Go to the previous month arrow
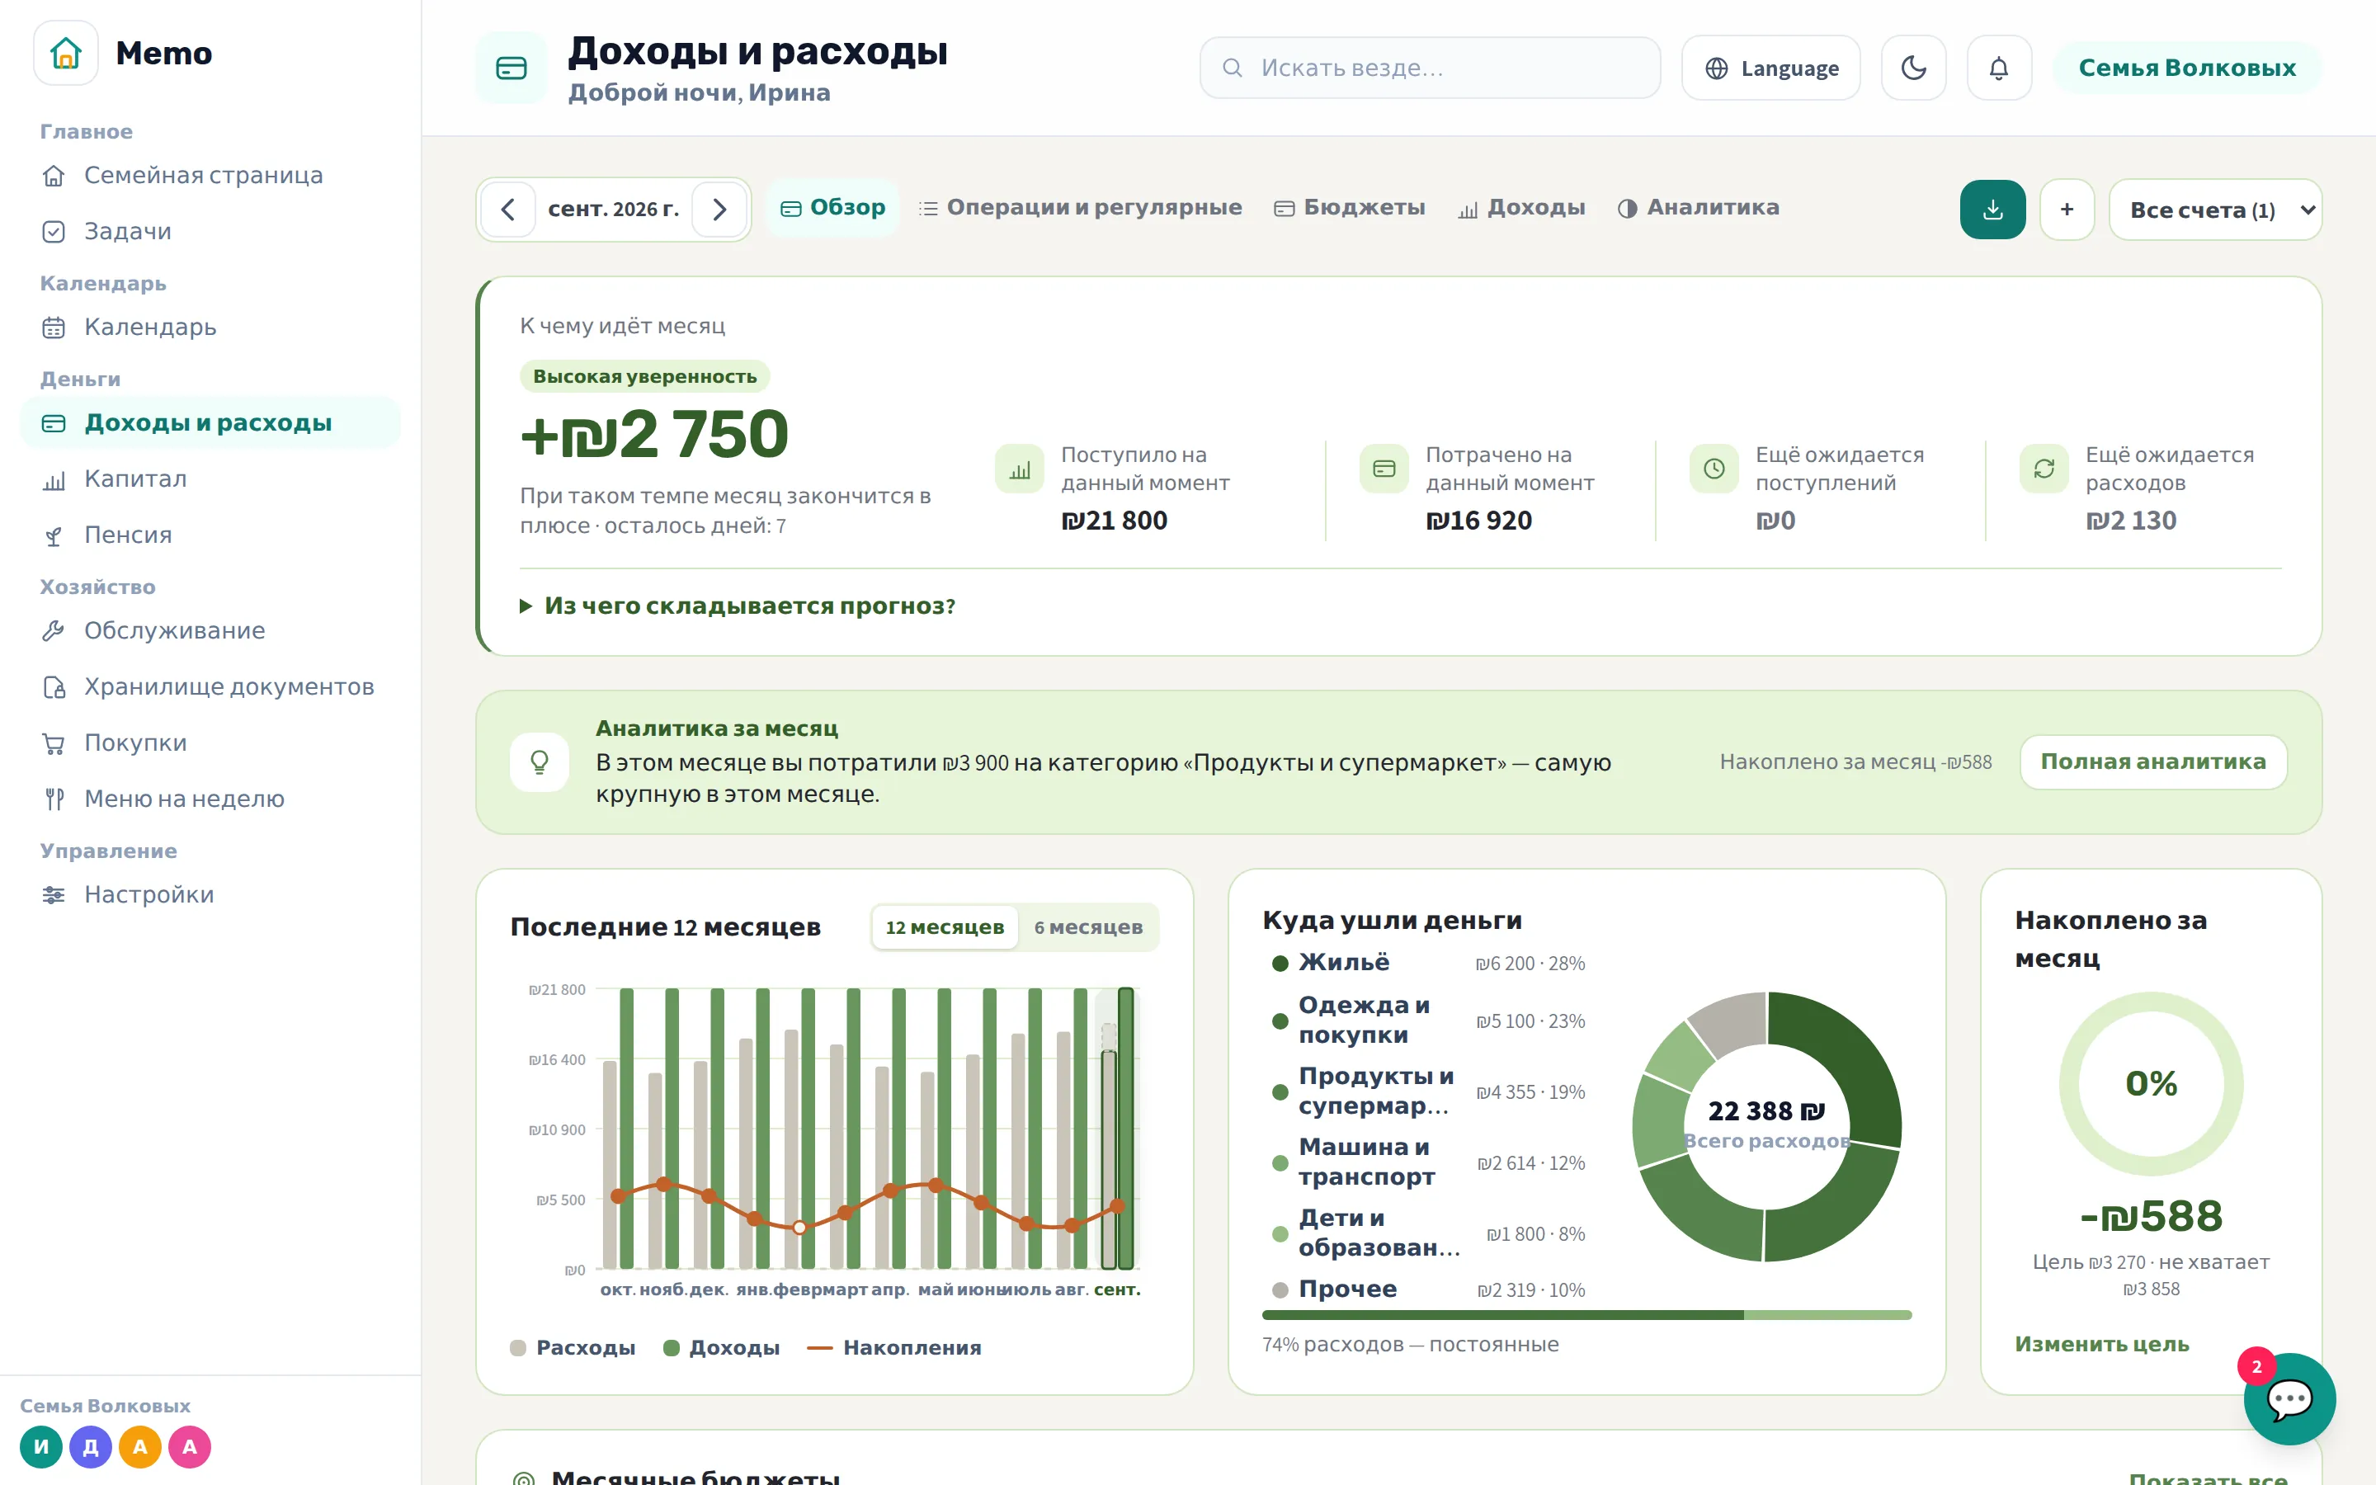Viewport: 2376px width, 1485px height. [x=507, y=210]
